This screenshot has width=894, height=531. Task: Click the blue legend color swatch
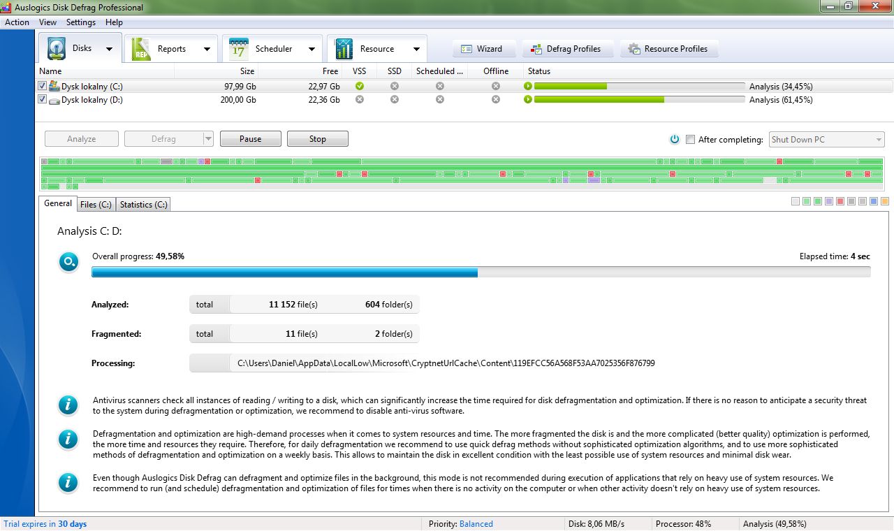point(874,201)
